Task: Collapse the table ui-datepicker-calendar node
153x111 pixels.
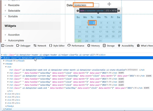Action: [x=2, y=58]
